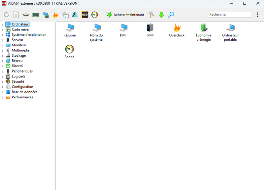The height and width of the screenshot is (190, 264).
Task: Open the Économie d'énergie battery icon
Action: point(203,27)
